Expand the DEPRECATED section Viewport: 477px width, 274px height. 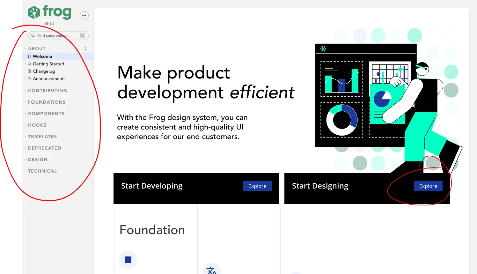(44, 148)
